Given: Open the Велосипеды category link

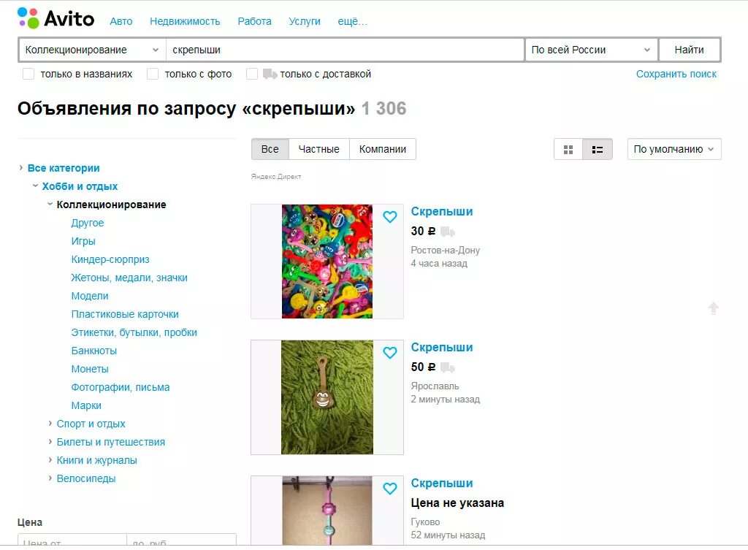Looking at the screenshot, I should click(86, 478).
